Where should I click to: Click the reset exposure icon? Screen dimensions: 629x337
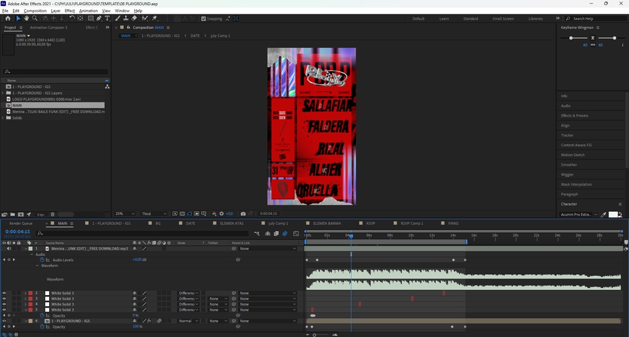pyautogui.click(x=221, y=214)
